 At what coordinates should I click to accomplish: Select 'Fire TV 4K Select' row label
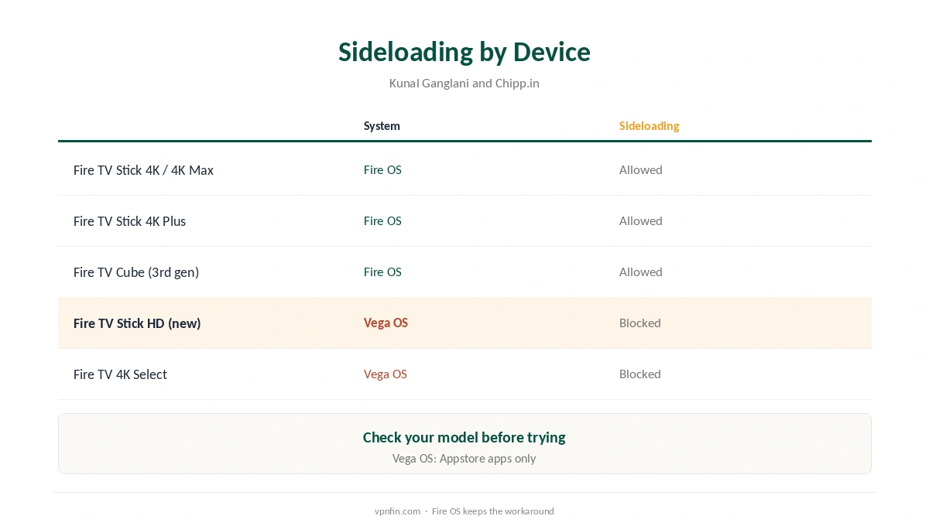[120, 374]
